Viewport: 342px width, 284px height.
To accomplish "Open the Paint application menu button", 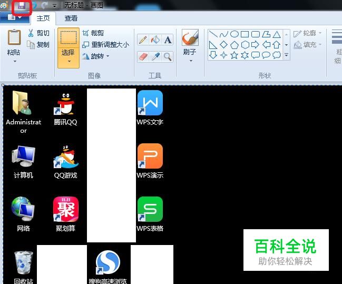I will (x=15, y=17).
